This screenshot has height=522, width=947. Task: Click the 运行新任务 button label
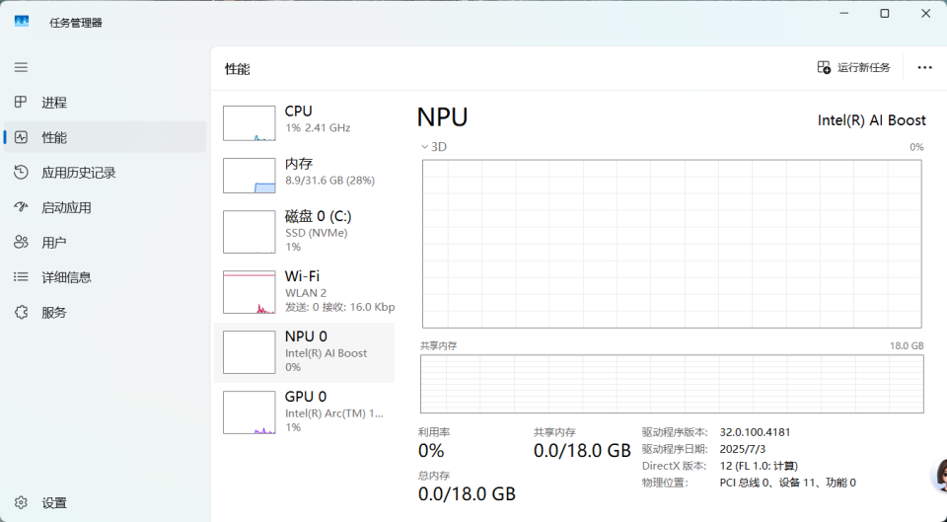click(x=864, y=68)
